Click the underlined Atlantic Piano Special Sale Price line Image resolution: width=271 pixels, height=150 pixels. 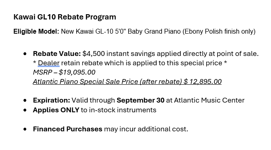(x=127, y=81)
